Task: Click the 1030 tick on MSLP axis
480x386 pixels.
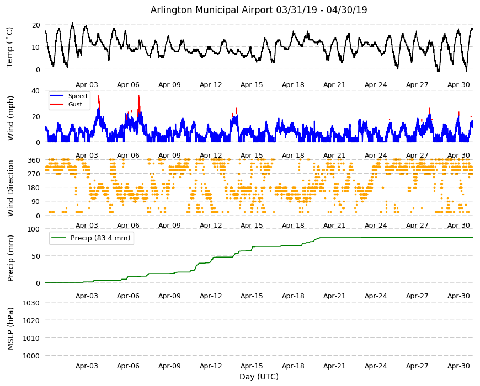Action: 31,303
